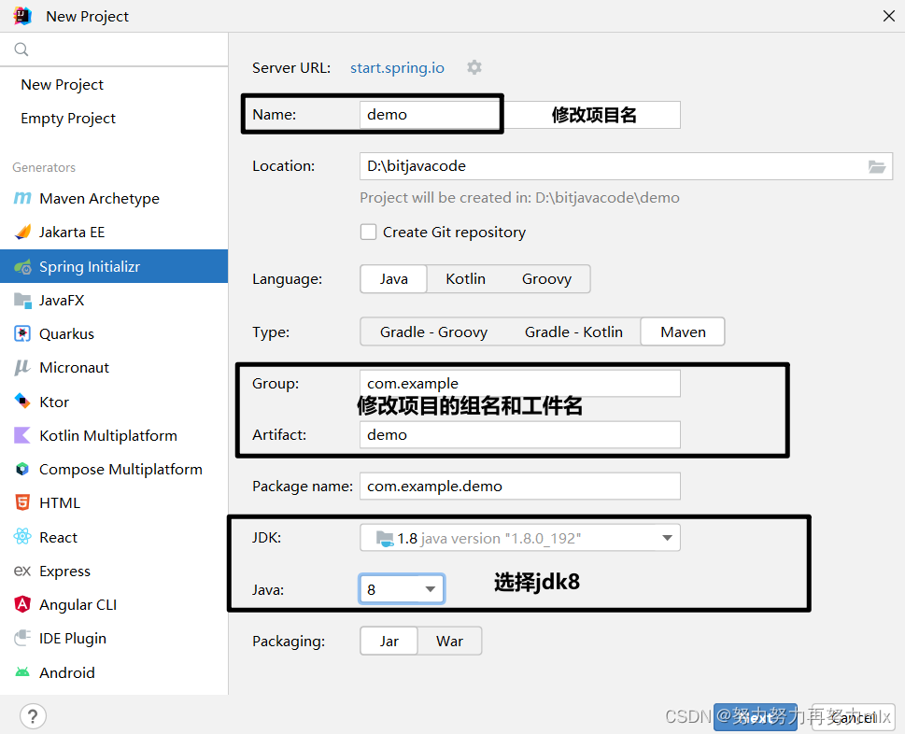Select Jakarta EE generator entry
This screenshot has height=734, width=905.
(x=114, y=232)
